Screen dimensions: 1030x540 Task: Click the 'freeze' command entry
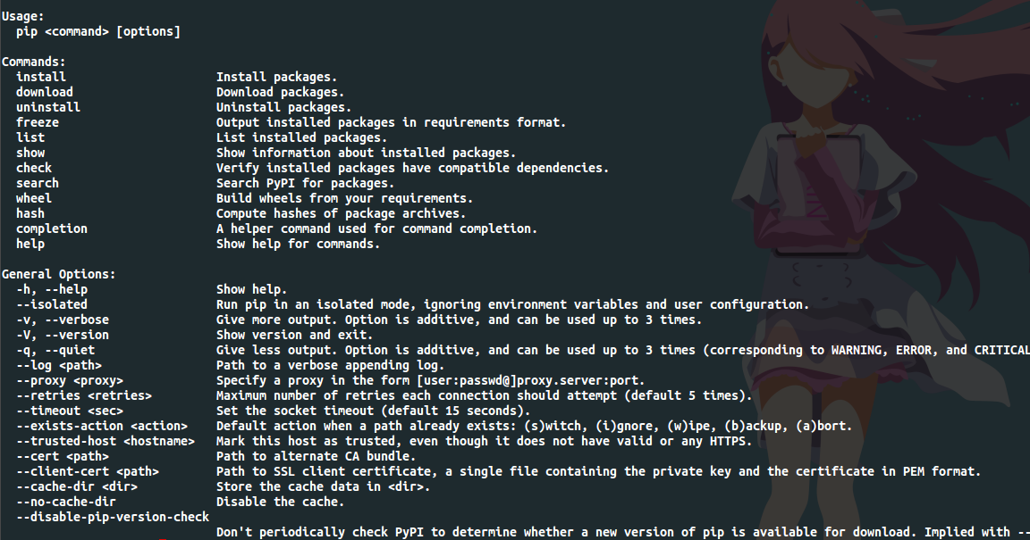[x=38, y=122]
